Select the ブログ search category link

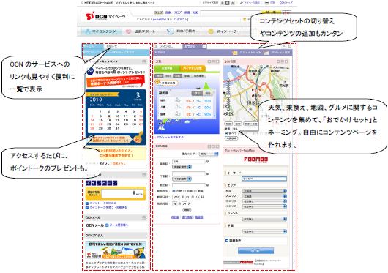[x=177, y=12]
